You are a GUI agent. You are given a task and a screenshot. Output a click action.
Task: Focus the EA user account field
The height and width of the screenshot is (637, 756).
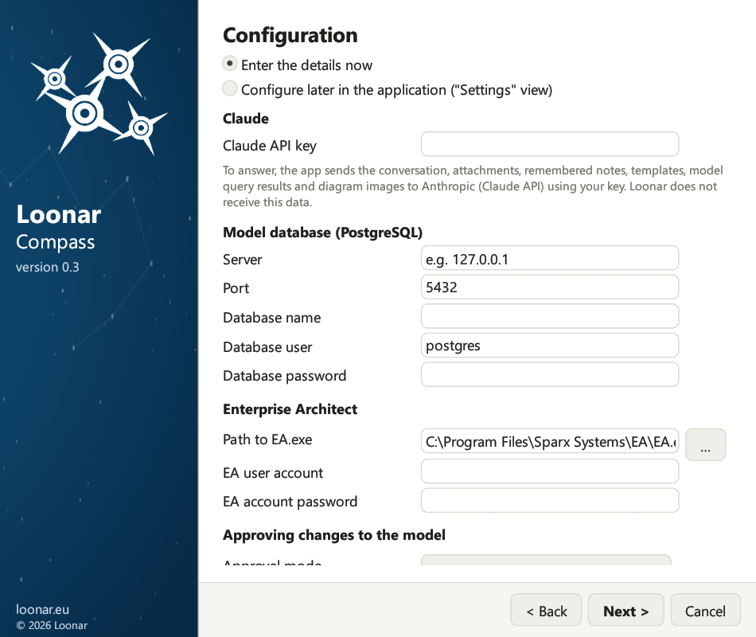[550, 471]
